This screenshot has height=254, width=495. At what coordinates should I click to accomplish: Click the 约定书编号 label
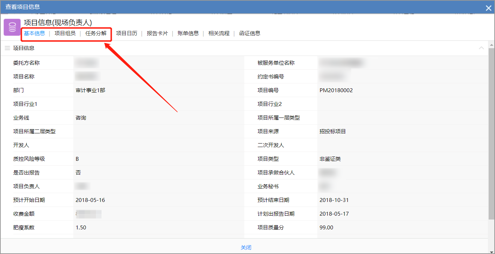click(x=271, y=77)
